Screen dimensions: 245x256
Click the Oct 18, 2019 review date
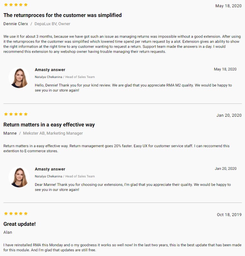click(229, 215)
